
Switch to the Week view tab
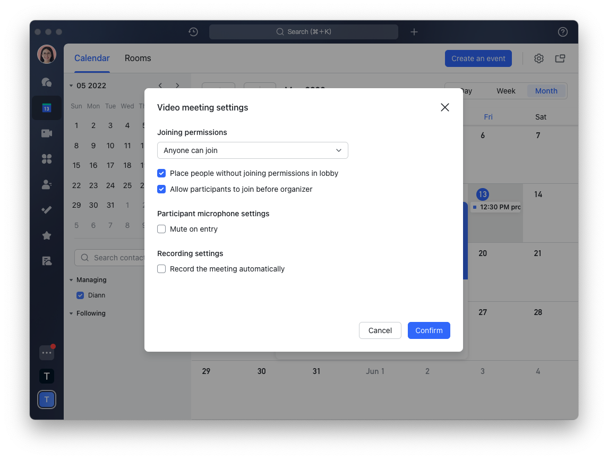[506, 91]
